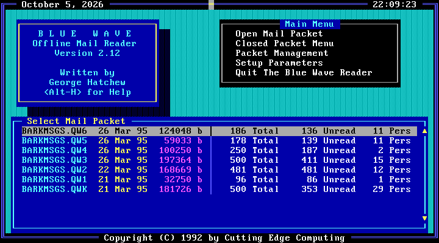439x243 pixels.
Task: Click 96 Total message count
Action: (x=257, y=180)
